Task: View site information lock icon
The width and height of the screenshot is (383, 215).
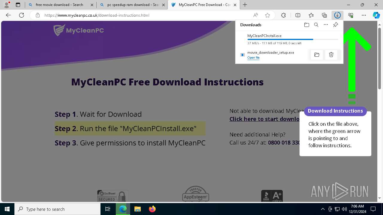Action: coord(37,15)
